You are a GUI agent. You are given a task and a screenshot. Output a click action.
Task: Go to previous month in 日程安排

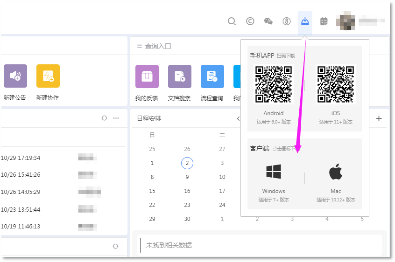click(x=238, y=118)
